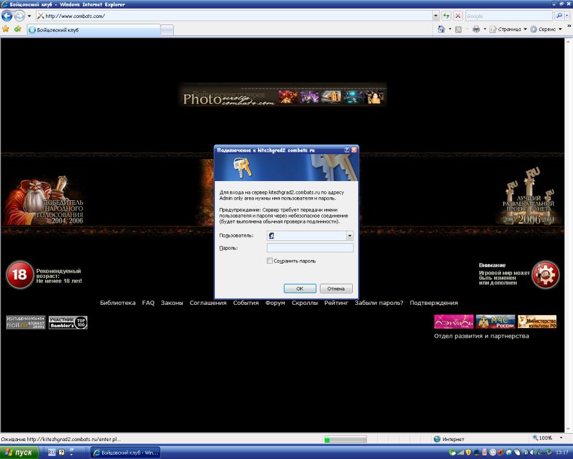Click the Add to Favorites star-plus icon
Image resolution: width=573 pixels, height=459 pixels.
click(x=17, y=29)
